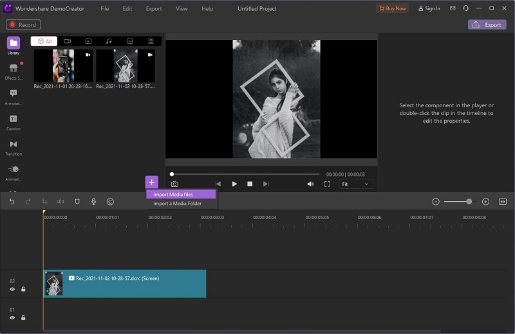Take a snapshot with camera icon

174,184
